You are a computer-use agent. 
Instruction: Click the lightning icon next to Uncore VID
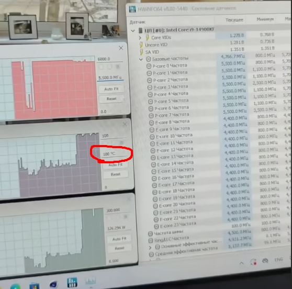(x=141, y=45)
